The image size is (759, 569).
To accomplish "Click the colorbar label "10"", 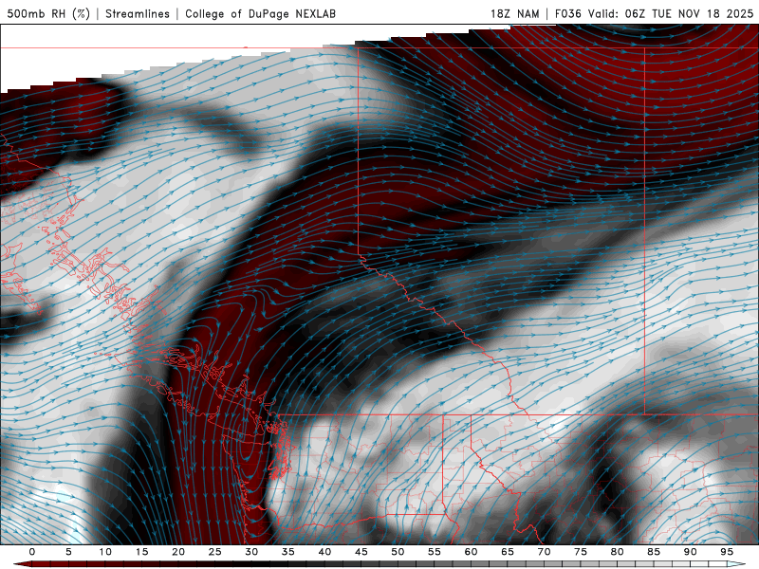I will (x=105, y=552).
